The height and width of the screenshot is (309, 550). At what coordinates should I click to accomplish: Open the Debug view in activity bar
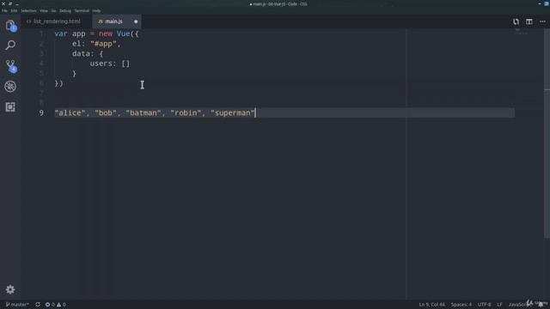pos(10,86)
